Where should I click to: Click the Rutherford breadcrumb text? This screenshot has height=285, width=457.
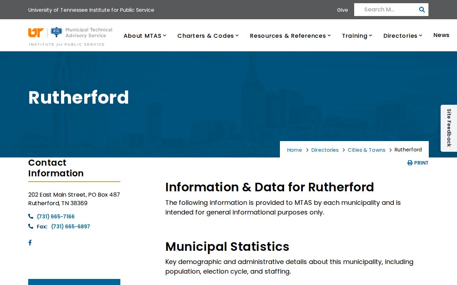tap(408, 150)
